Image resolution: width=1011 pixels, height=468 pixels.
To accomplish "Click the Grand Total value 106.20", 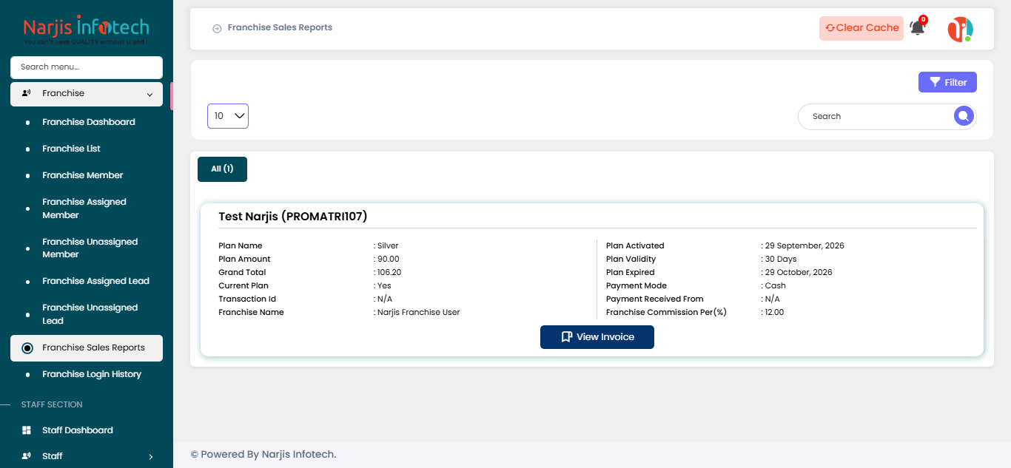I will point(389,272).
